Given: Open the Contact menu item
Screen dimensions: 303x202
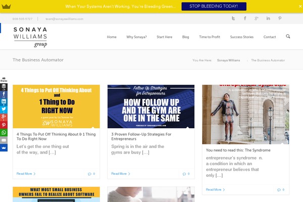Looking at the screenshot, I should click(270, 37).
